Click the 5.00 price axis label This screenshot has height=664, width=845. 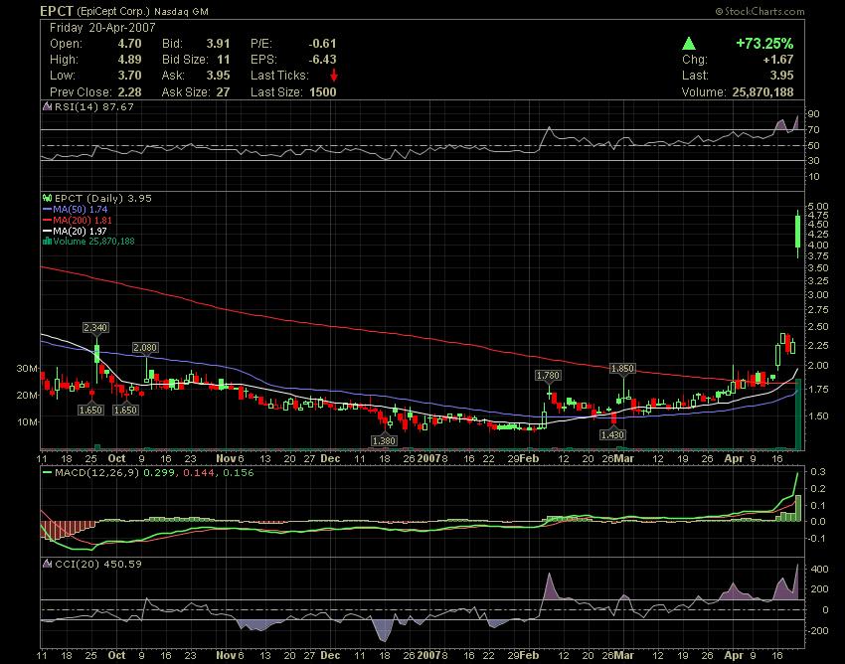[x=818, y=206]
